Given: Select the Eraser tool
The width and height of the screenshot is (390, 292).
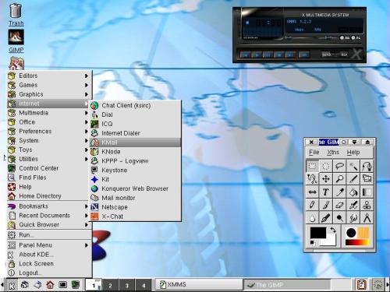Looking at the screenshot, I should tap(339, 205).
